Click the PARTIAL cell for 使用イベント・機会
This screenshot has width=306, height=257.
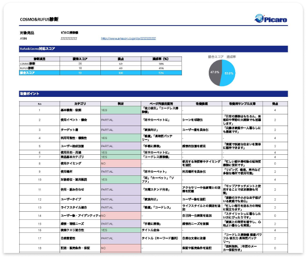(121, 120)
